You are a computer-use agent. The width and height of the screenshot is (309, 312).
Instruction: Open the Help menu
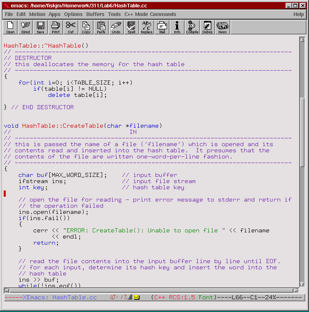click(298, 14)
